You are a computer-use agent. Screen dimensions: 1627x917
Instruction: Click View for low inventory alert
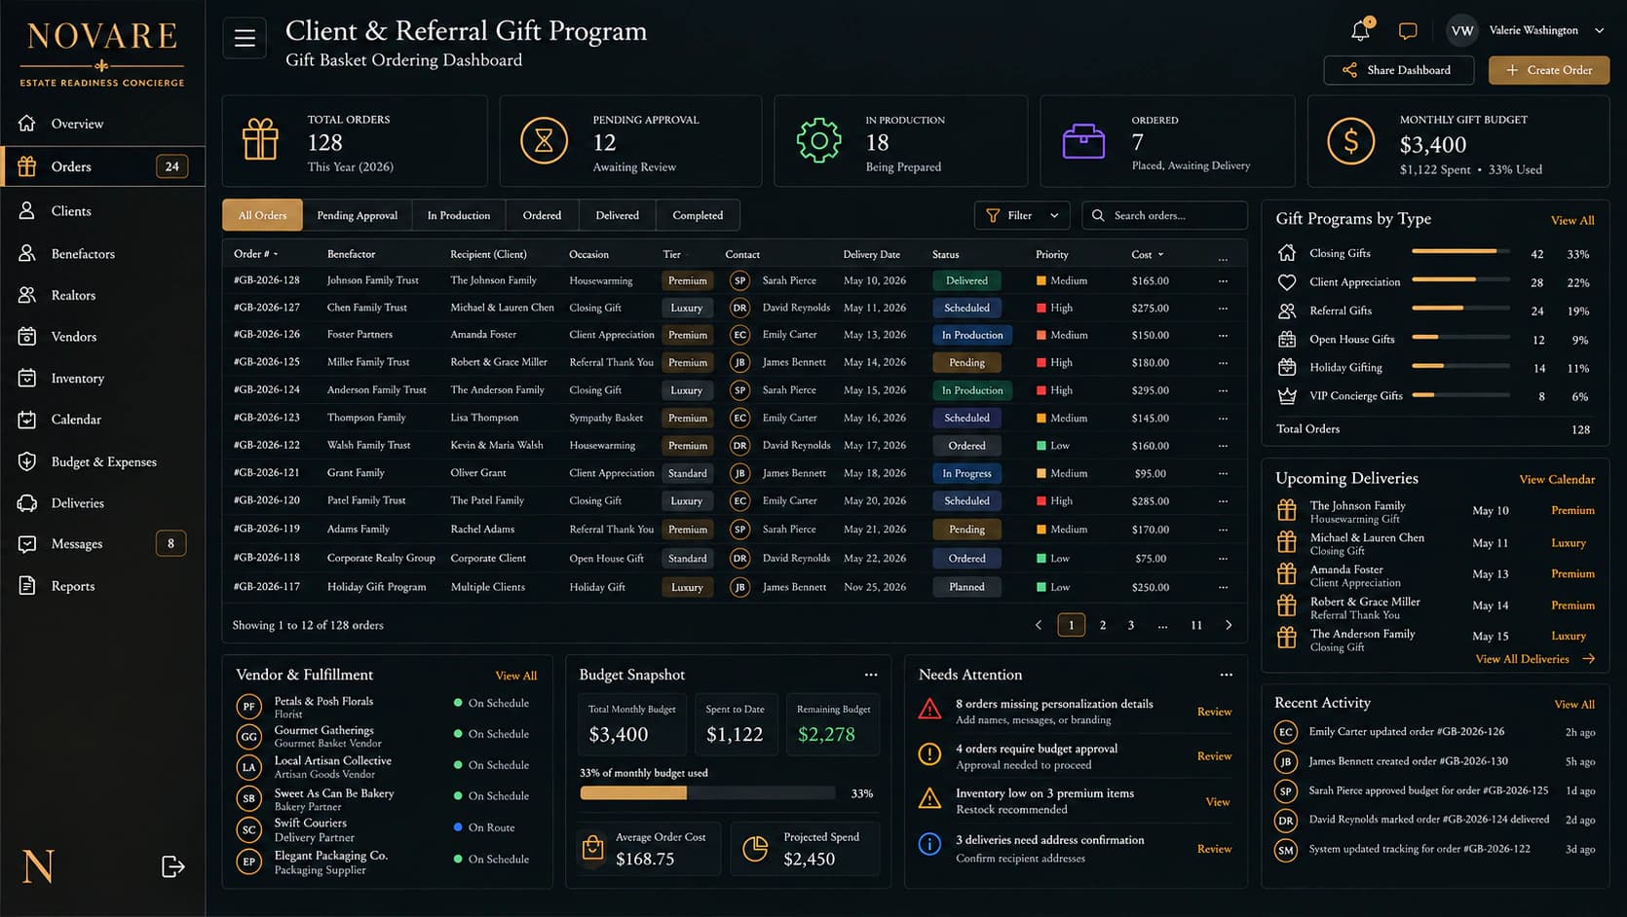1218,802
